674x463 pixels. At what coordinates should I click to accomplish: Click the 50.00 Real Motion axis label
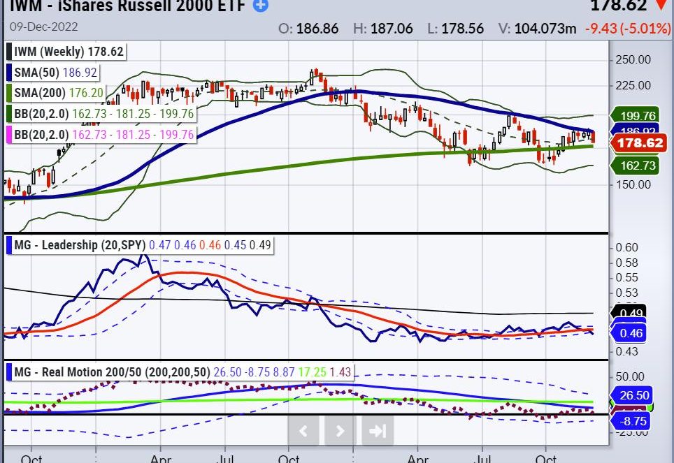coord(630,376)
